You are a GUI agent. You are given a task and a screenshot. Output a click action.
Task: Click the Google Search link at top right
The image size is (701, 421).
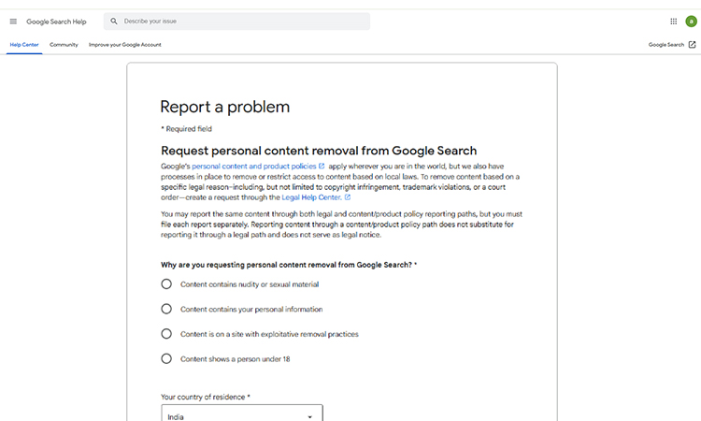(x=665, y=44)
